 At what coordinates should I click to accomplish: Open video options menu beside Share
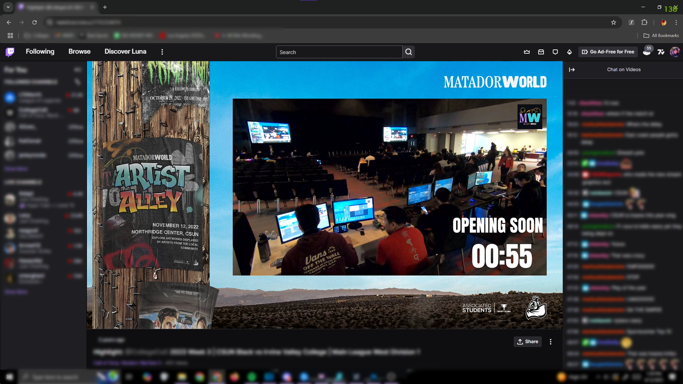(x=551, y=342)
